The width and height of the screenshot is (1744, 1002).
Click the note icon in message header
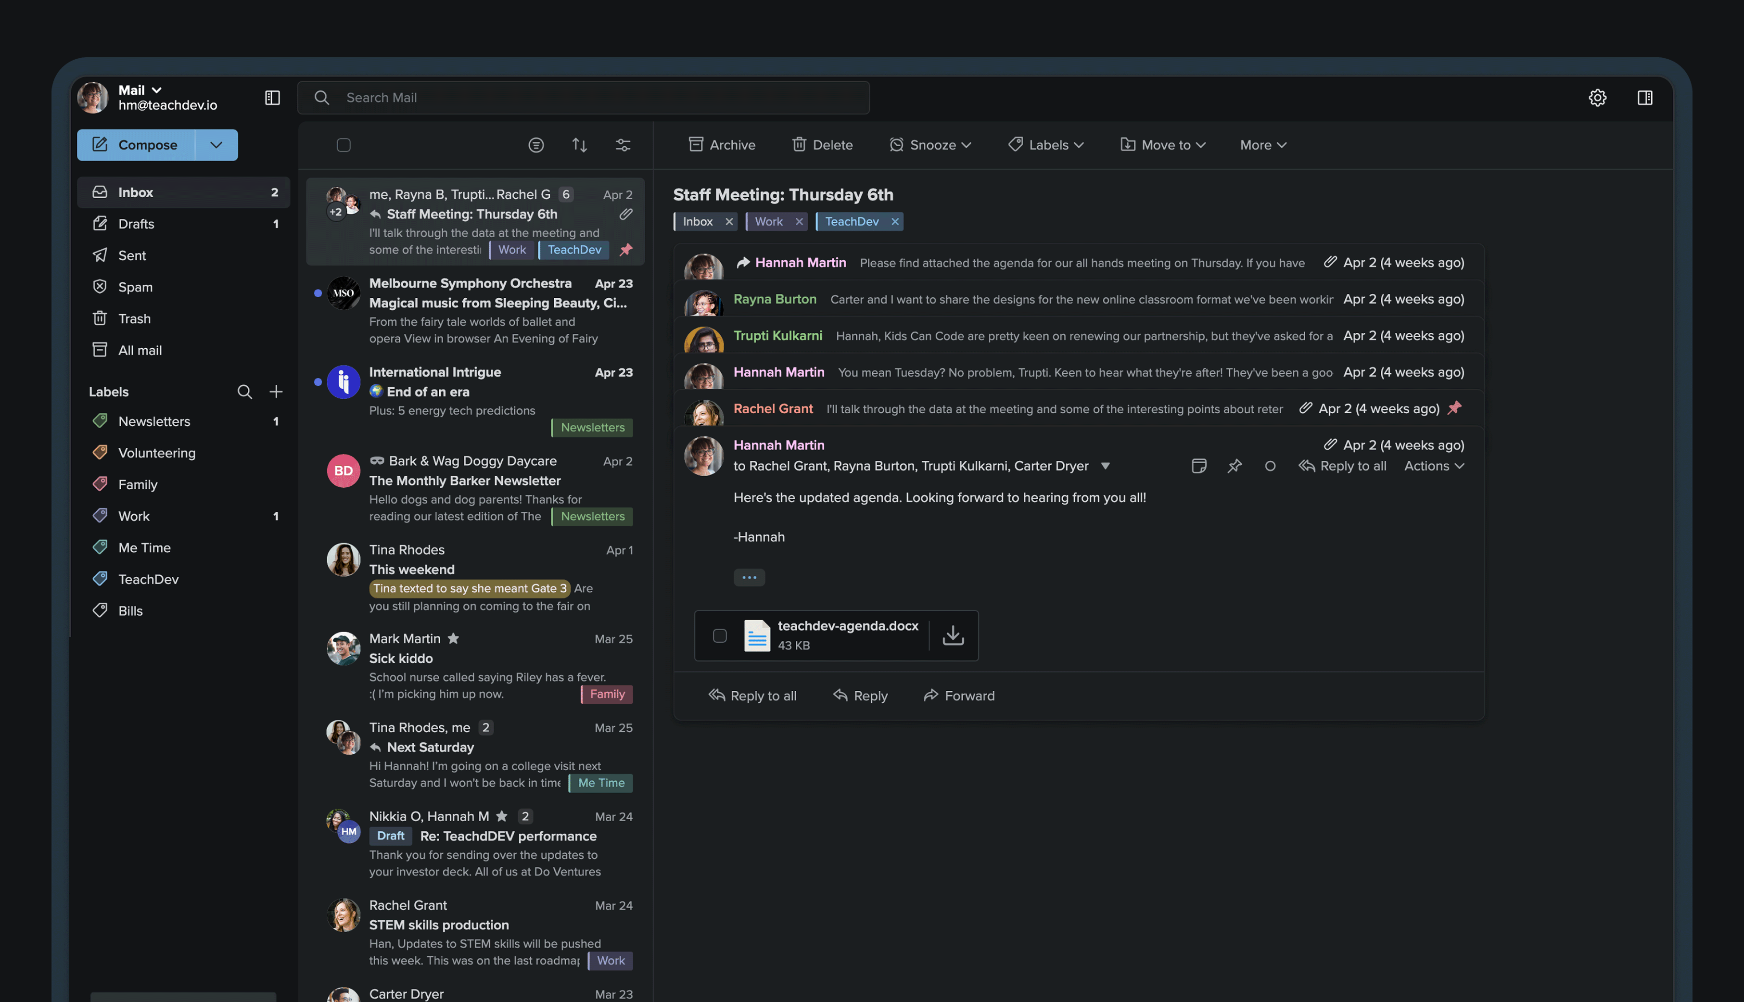(1199, 466)
